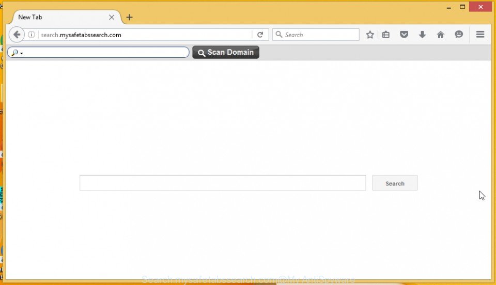
Task: Close the New Tab tab
Action: pyautogui.click(x=112, y=18)
